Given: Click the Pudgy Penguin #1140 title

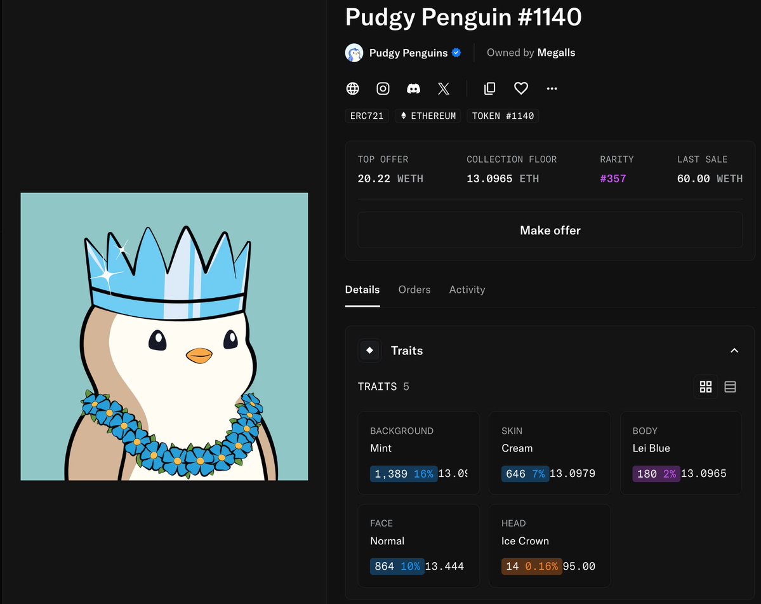Looking at the screenshot, I should pyautogui.click(x=463, y=17).
